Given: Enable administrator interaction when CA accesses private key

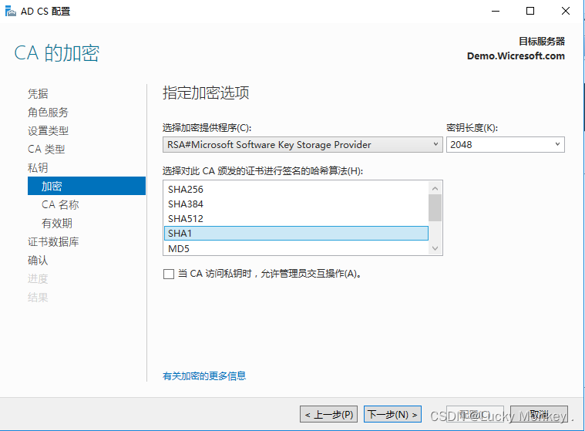Looking at the screenshot, I should pos(169,274).
